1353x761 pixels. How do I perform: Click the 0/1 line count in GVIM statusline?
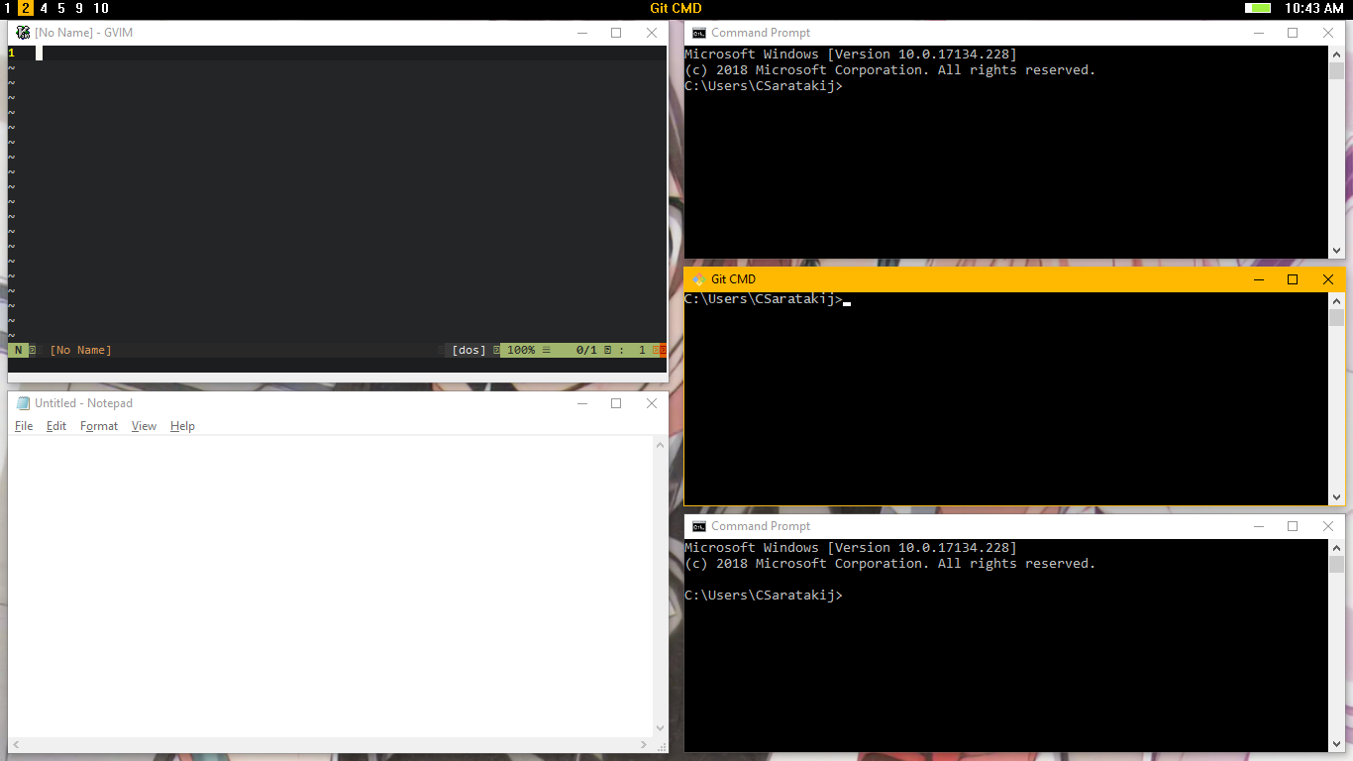point(586,350)
